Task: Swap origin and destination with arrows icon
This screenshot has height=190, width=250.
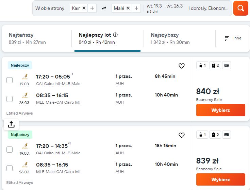Action: pos(104,8)
